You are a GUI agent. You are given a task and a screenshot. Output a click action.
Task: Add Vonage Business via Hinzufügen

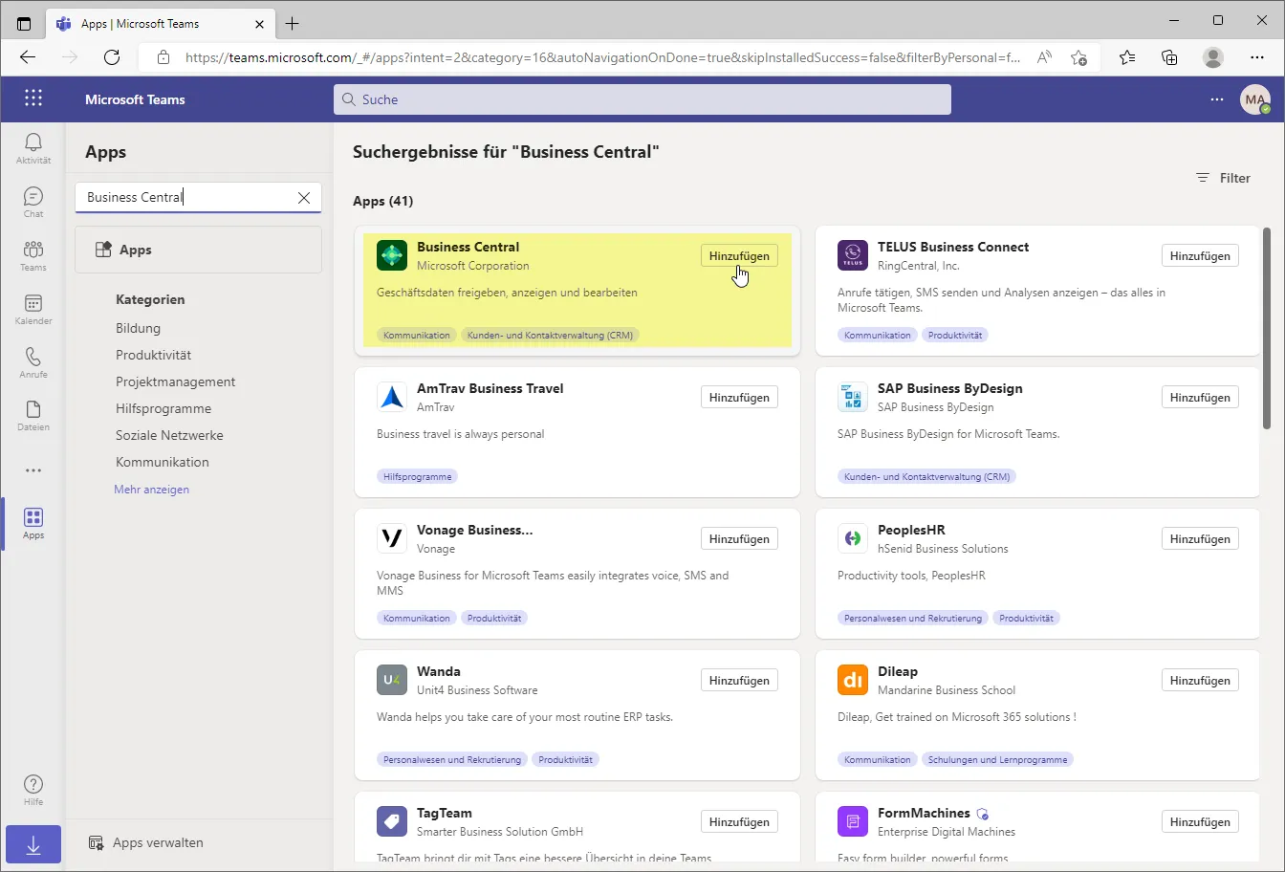tap(739, 538)
